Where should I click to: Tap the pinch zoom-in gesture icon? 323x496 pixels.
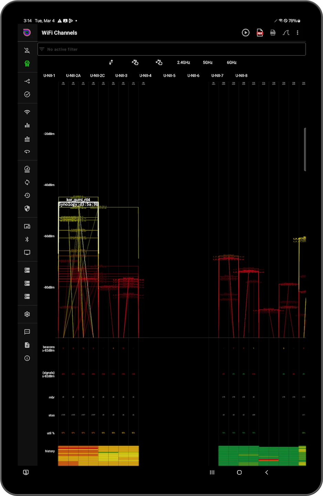pos(135,62)
